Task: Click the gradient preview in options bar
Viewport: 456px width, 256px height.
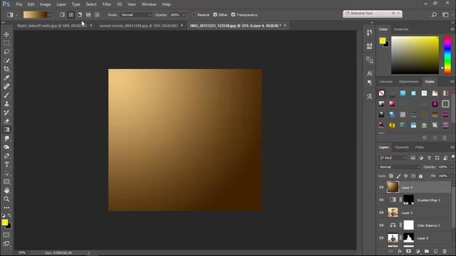Action: [35, 15]
